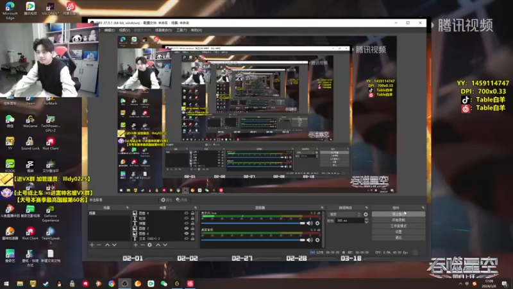Viewport: 513px width, 289px height.
Task: Undock the 混音器 panel via header icon
Action: click(322, 207)
